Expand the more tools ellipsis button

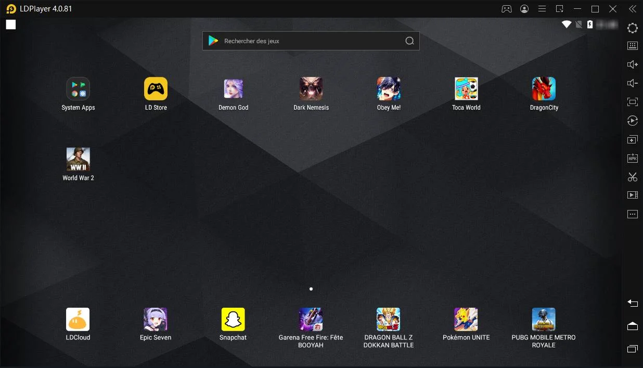633,214
